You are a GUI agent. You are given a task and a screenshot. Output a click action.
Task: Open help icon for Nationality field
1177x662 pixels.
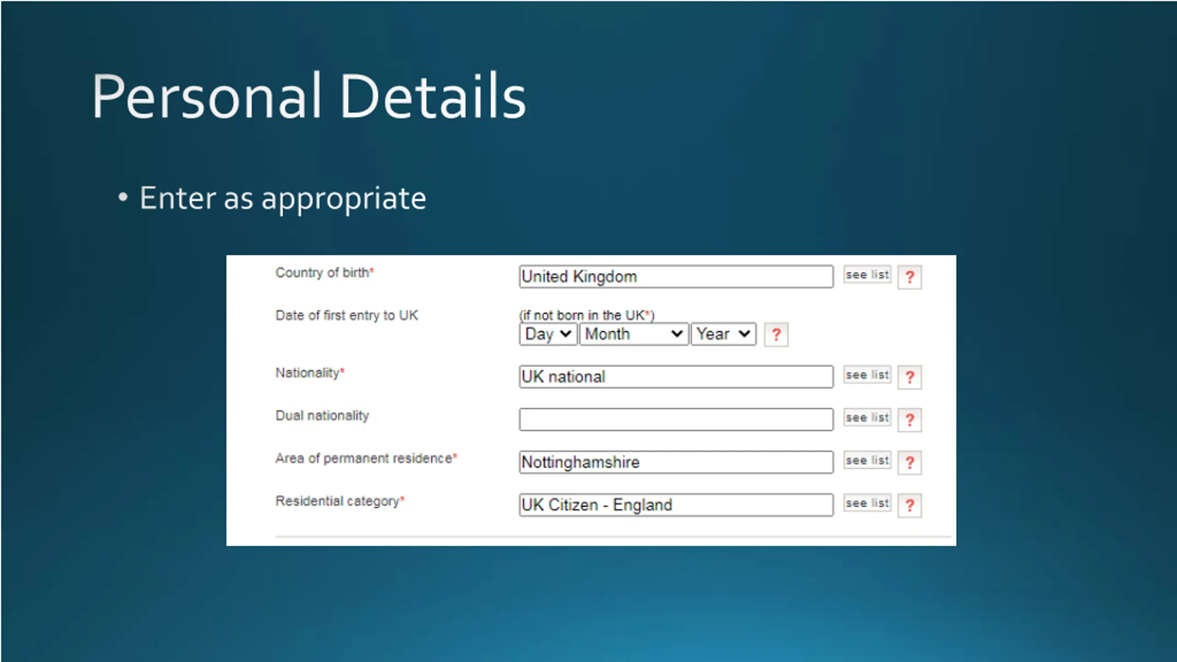(x=909, y=377)
